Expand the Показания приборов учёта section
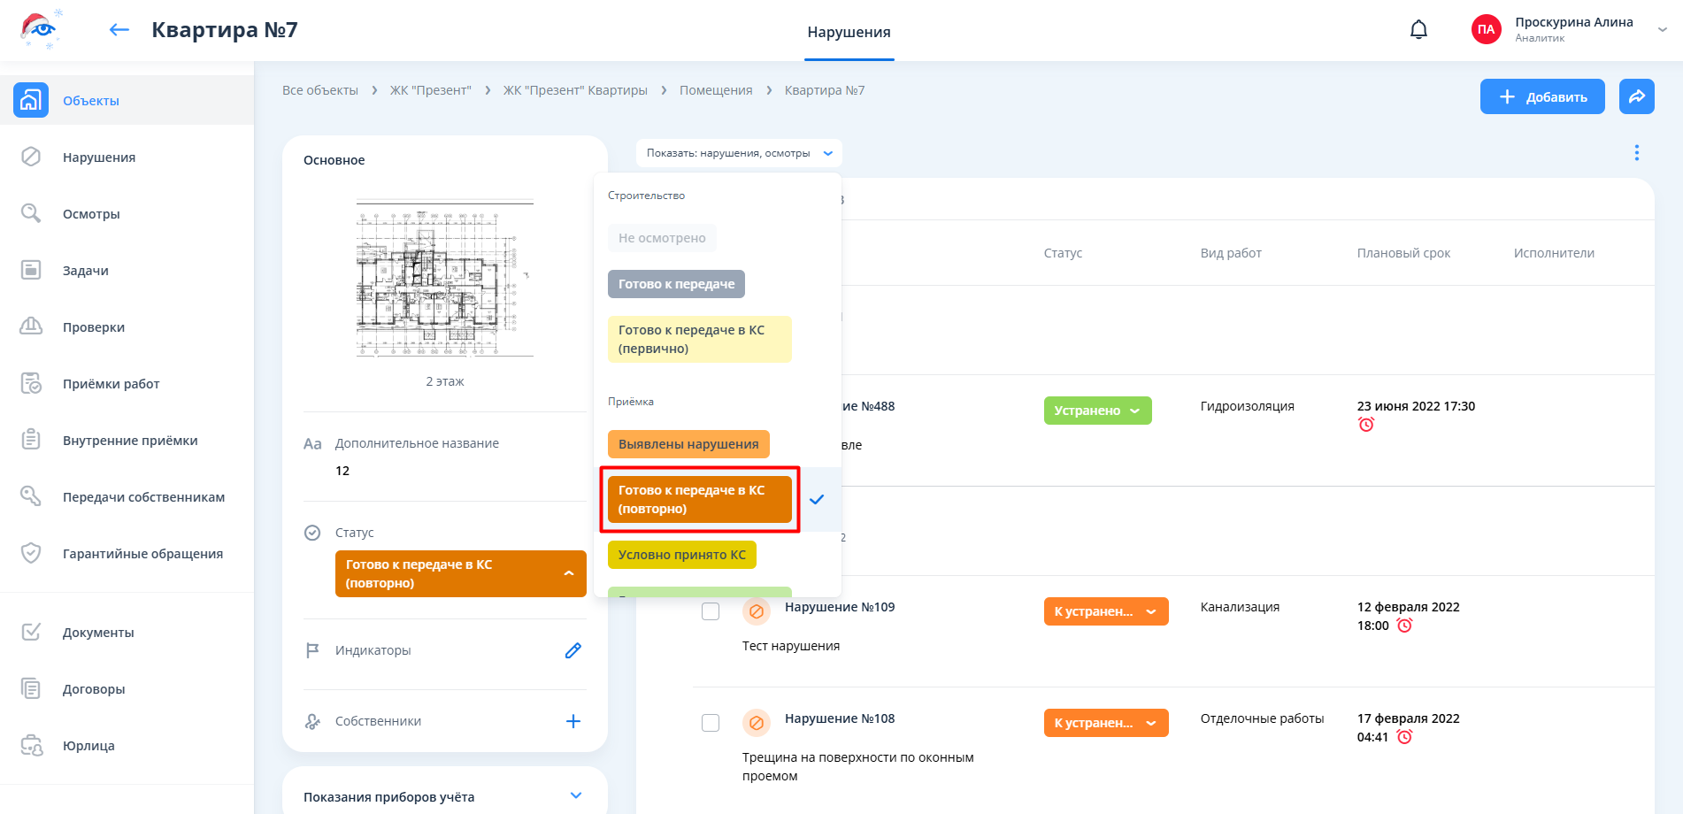Image resolution: width=1683 pixels, height=814 pixels. (575, 795)
